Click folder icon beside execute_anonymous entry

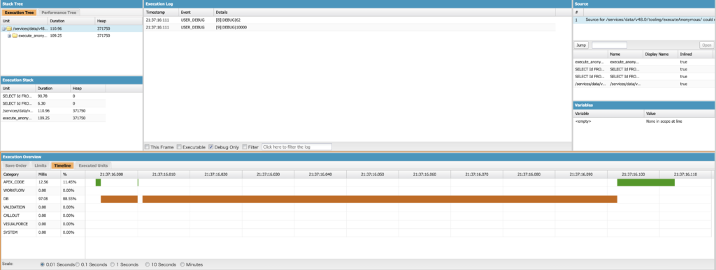pyautogui.click(x=15, y=36)
